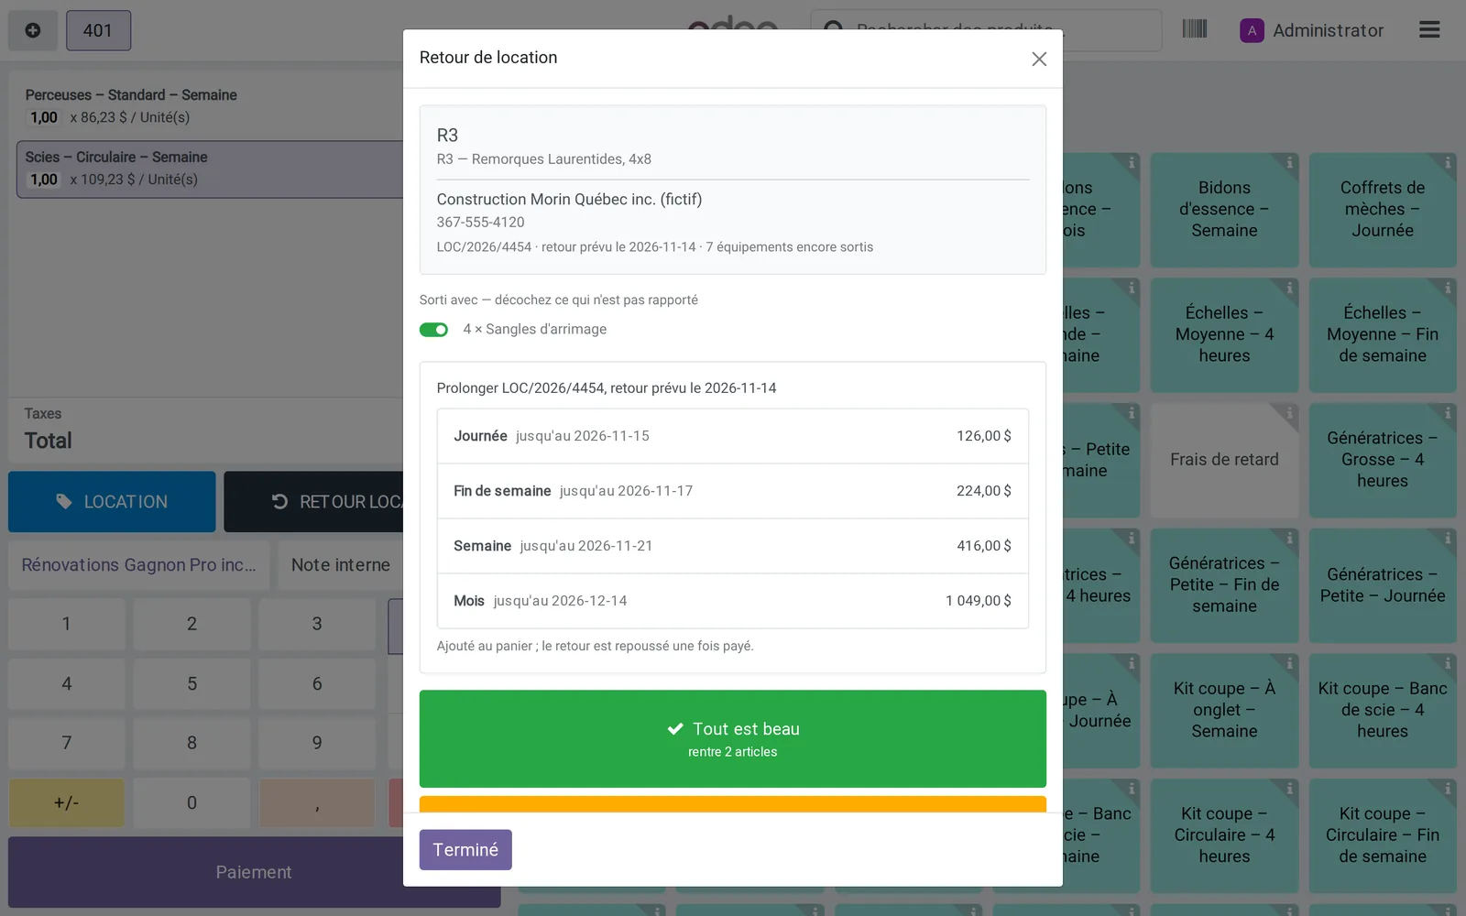
Task: Select the Scies – Circulaire – Semaine order line
Action: point(209,169)
